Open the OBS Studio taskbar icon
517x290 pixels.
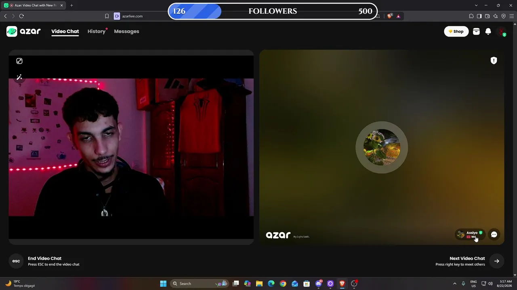click(x=354, y=284)
